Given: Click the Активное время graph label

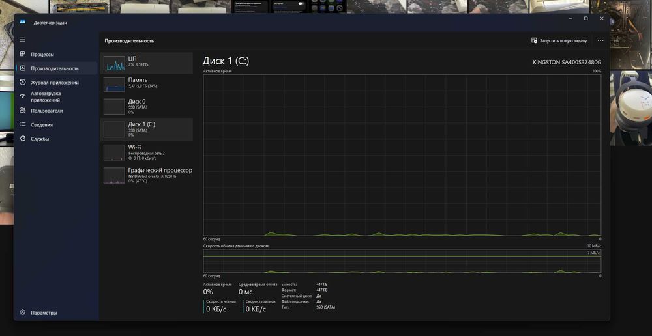Looking at the screenshot, I should coord(218,72).
